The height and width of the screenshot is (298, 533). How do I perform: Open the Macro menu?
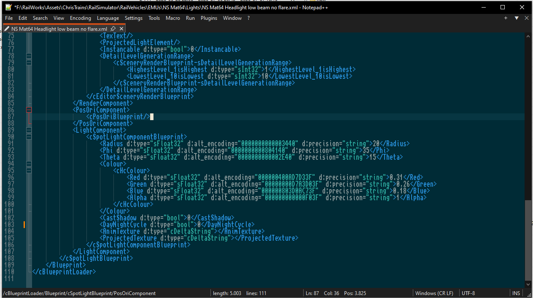pyautogui.click(x=173, y=18)
